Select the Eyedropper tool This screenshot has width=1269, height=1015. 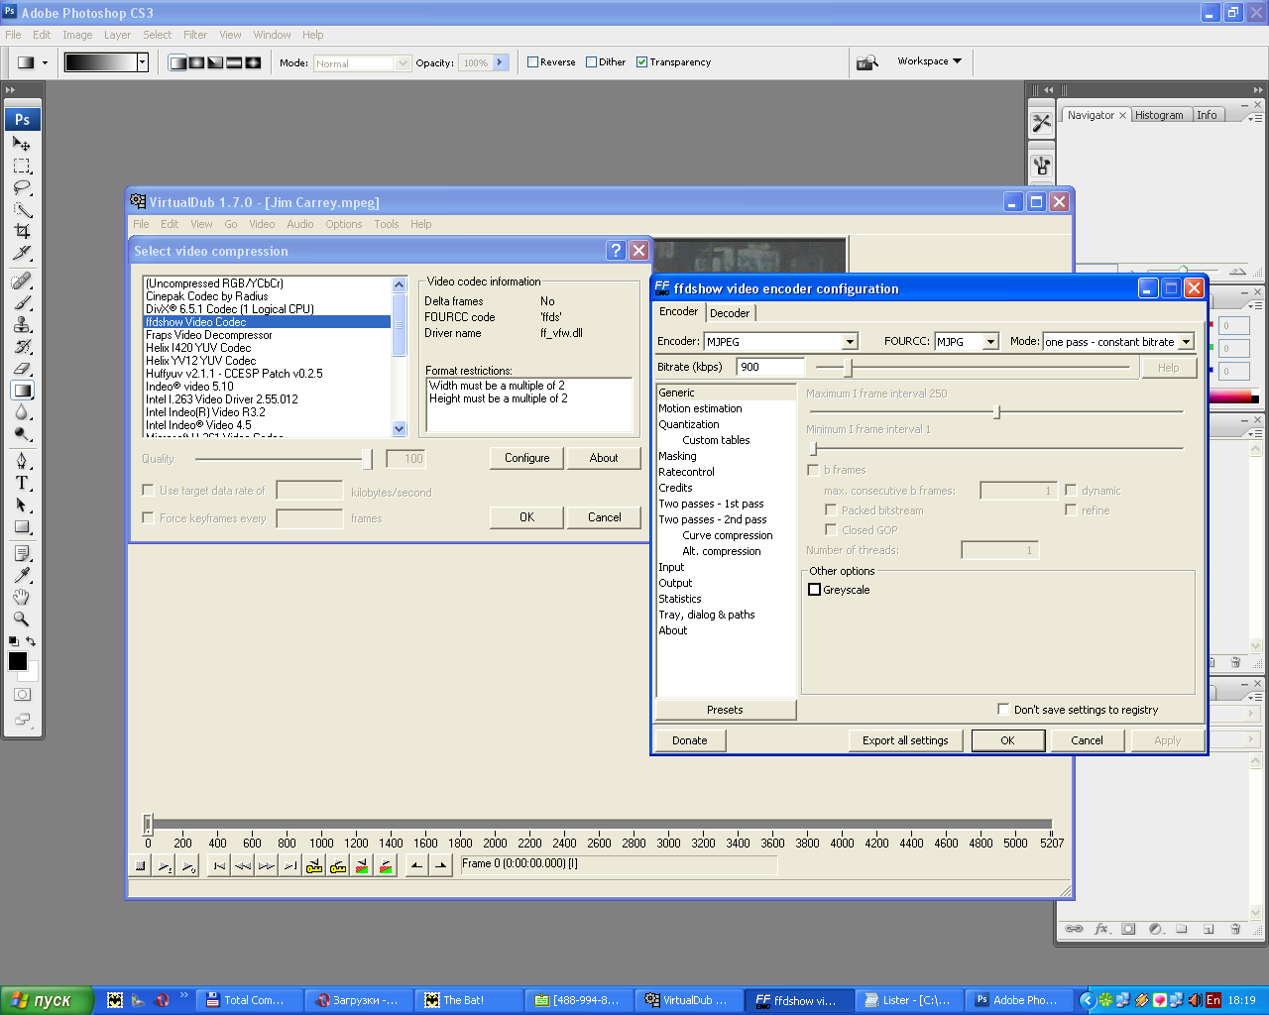[x=22, y=575]
